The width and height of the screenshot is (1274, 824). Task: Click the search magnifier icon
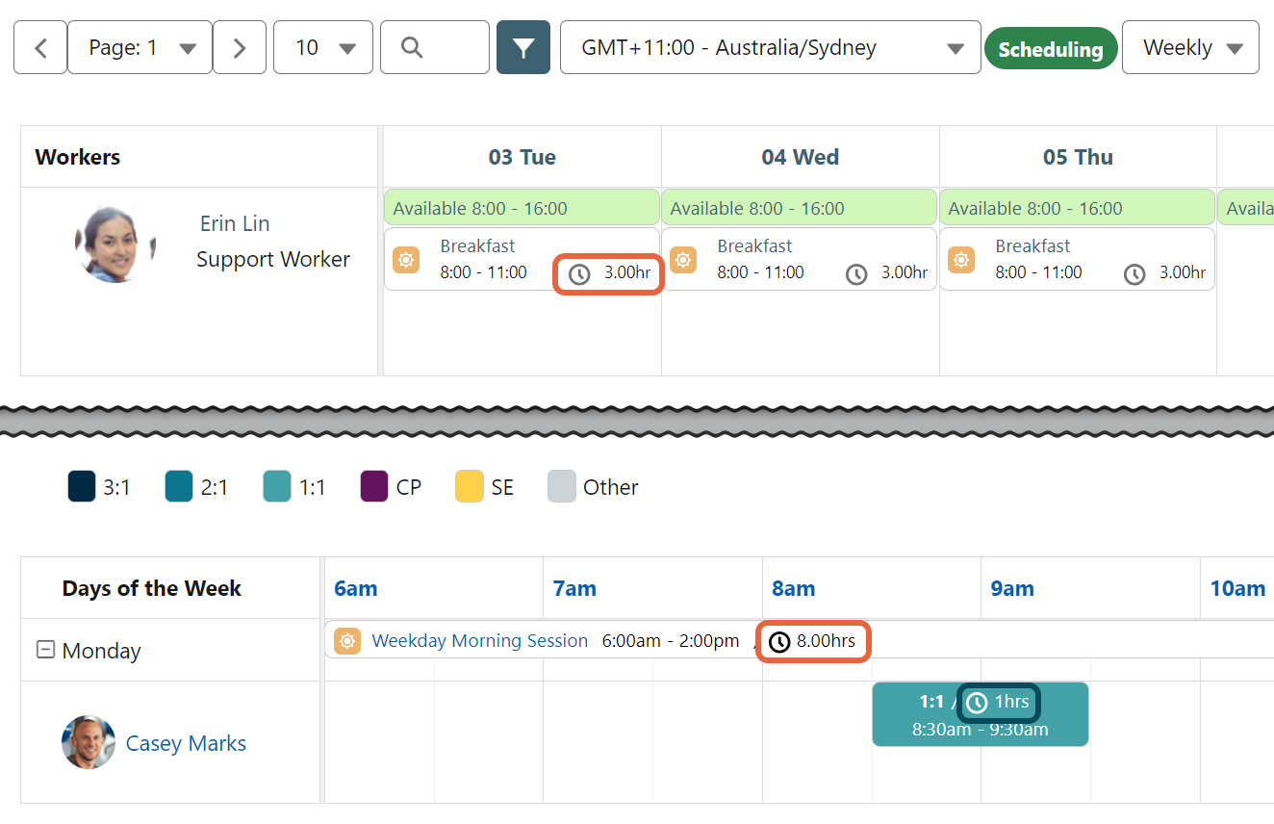tap(412, 47)
